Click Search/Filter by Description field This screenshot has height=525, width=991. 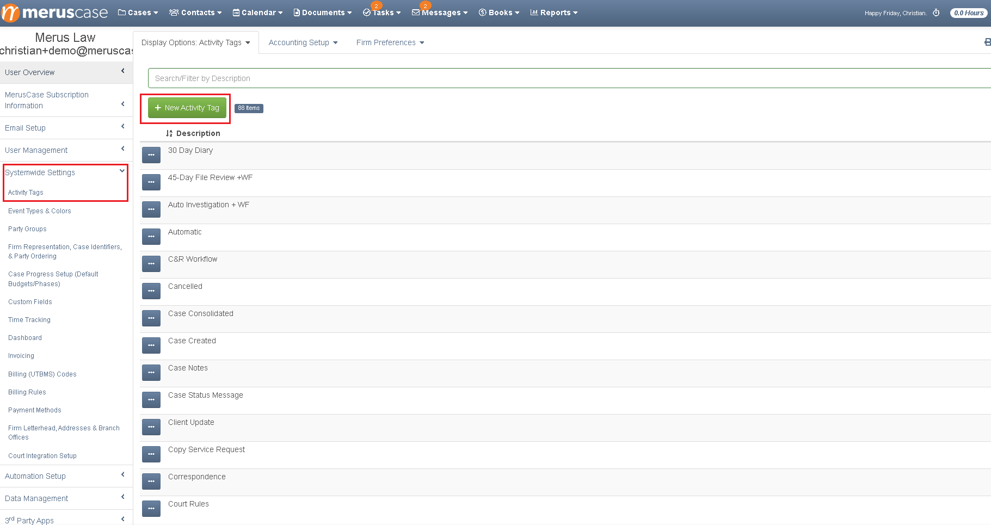pyautogui.click(x=569, y=78)
